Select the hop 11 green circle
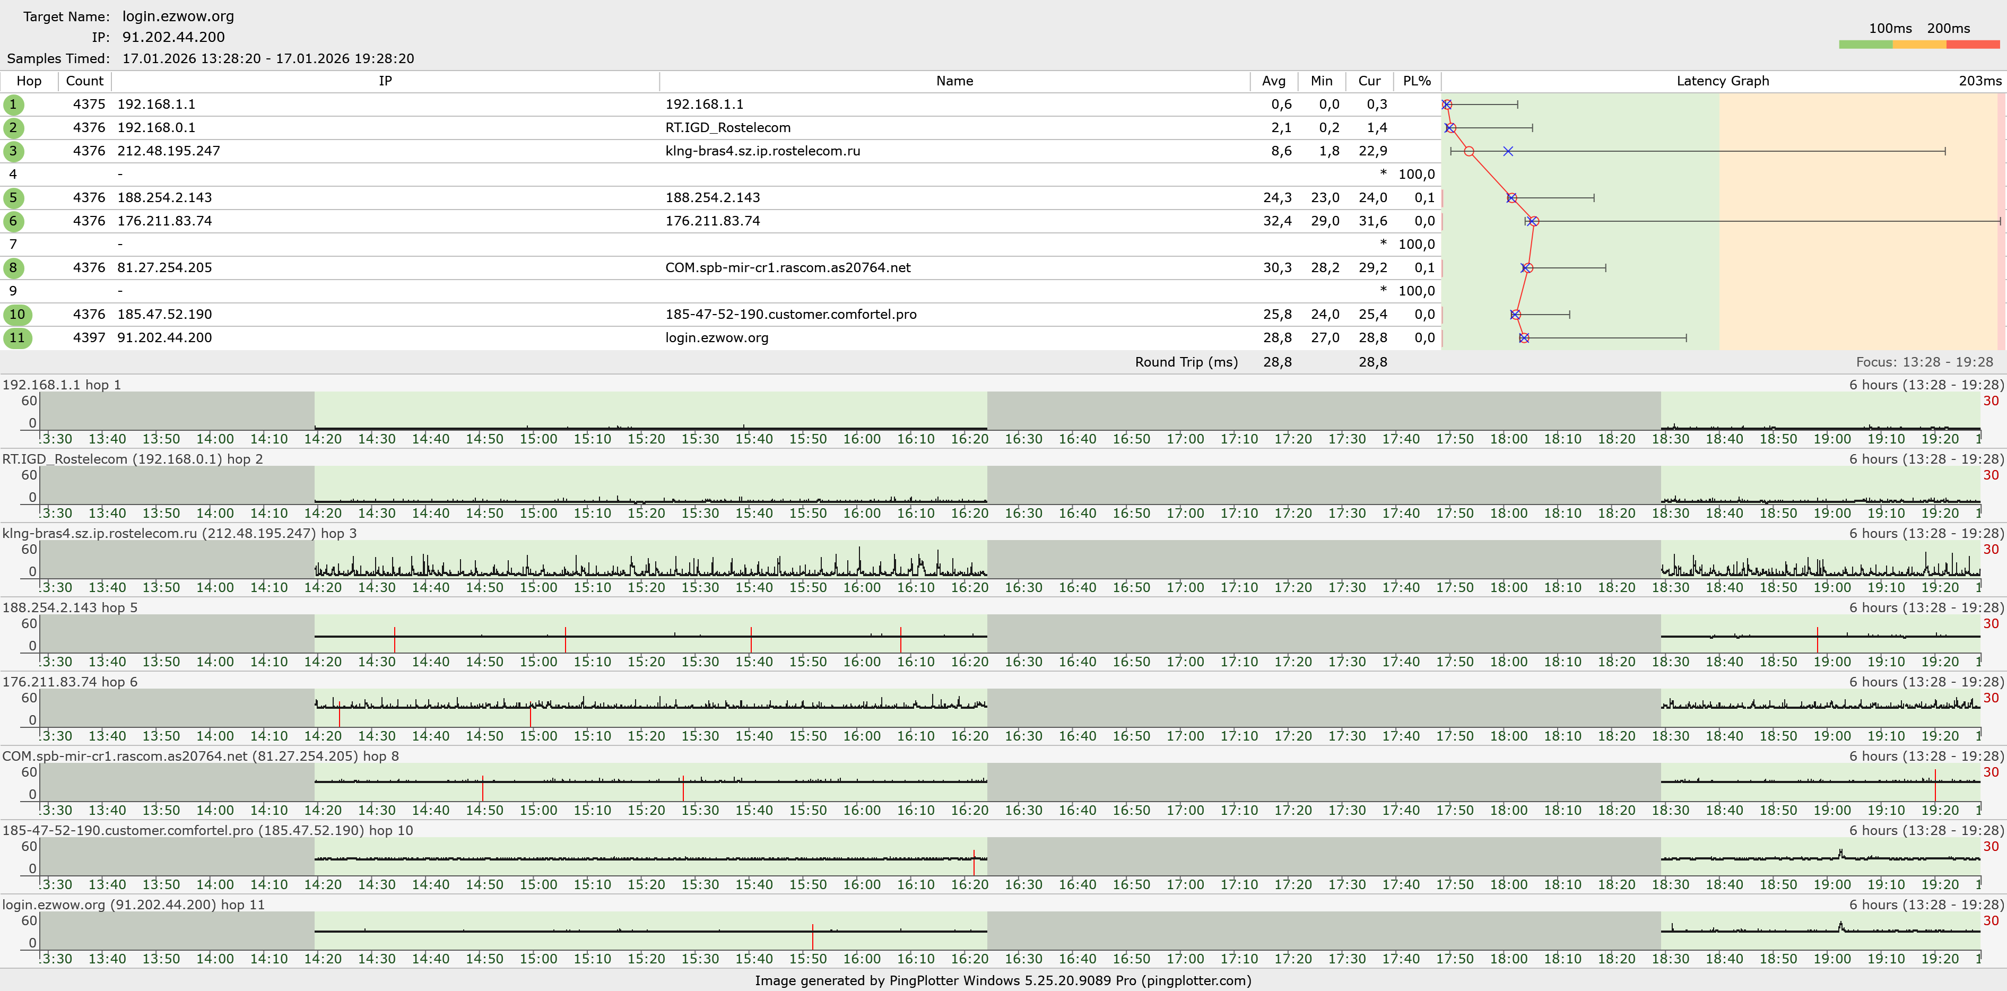The height and width of the screenshot is (991, 2007). coord(17,338)
